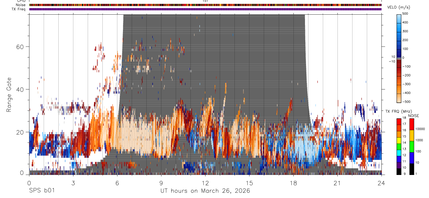Click the 9 hour tick label on time axis
This screenshot has height=198, width=429.
click(x=161, y=183)
